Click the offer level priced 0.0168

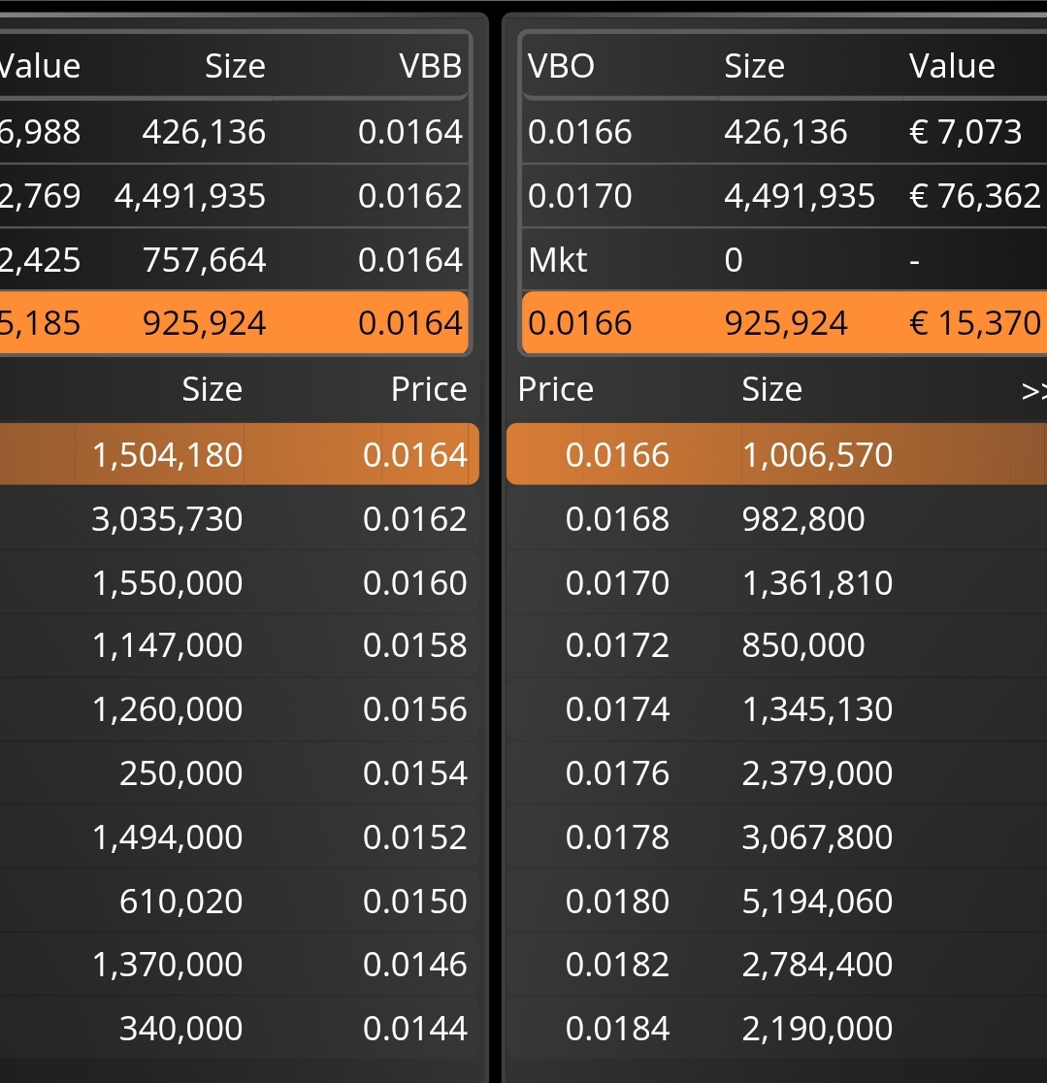click(776, 519)
